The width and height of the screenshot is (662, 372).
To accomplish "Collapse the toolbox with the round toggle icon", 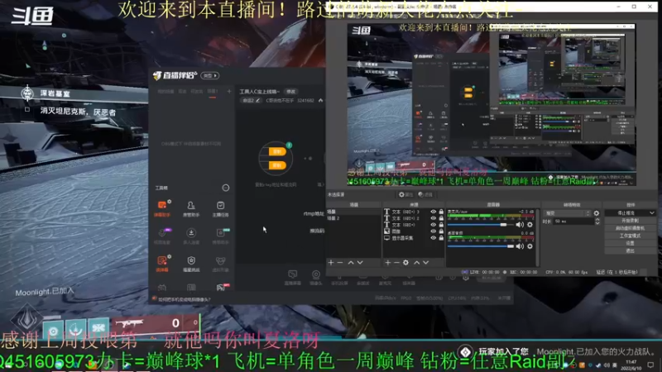I will (x=226, y=188).
